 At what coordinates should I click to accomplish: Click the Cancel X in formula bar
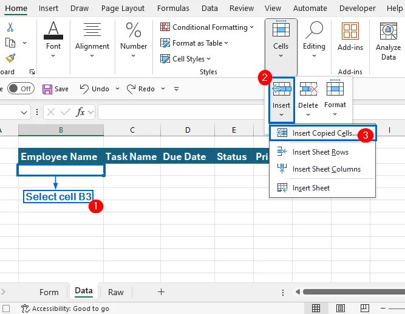[x=51, y=113]
